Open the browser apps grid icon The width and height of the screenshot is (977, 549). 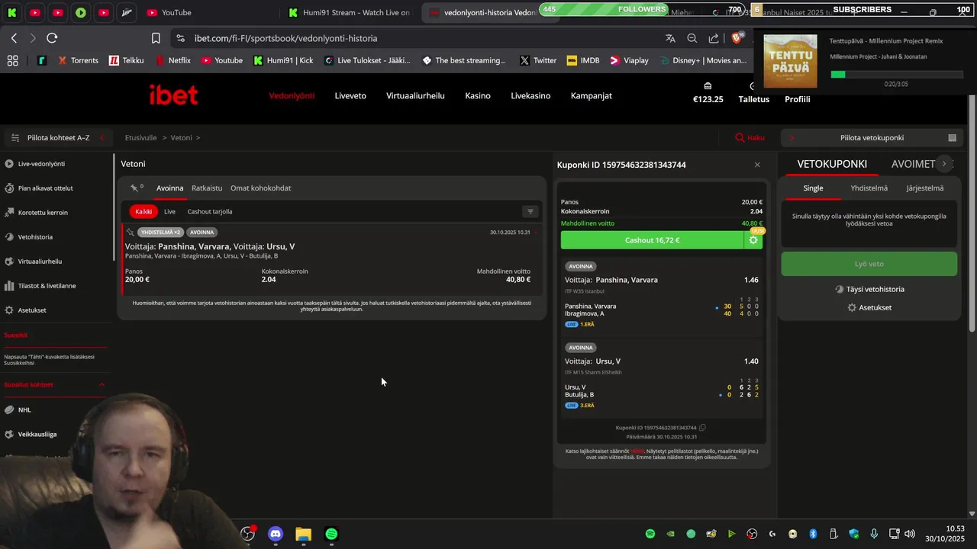tap(12, 60)
